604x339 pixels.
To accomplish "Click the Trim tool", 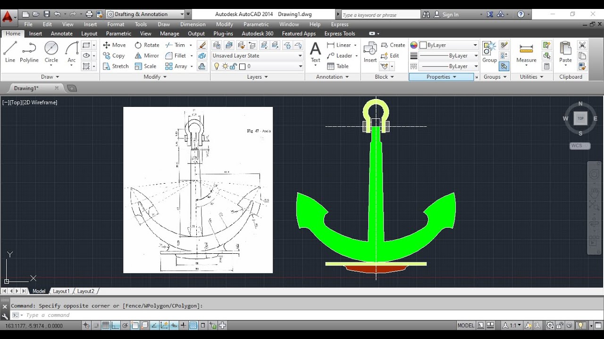I will [175, 45].
